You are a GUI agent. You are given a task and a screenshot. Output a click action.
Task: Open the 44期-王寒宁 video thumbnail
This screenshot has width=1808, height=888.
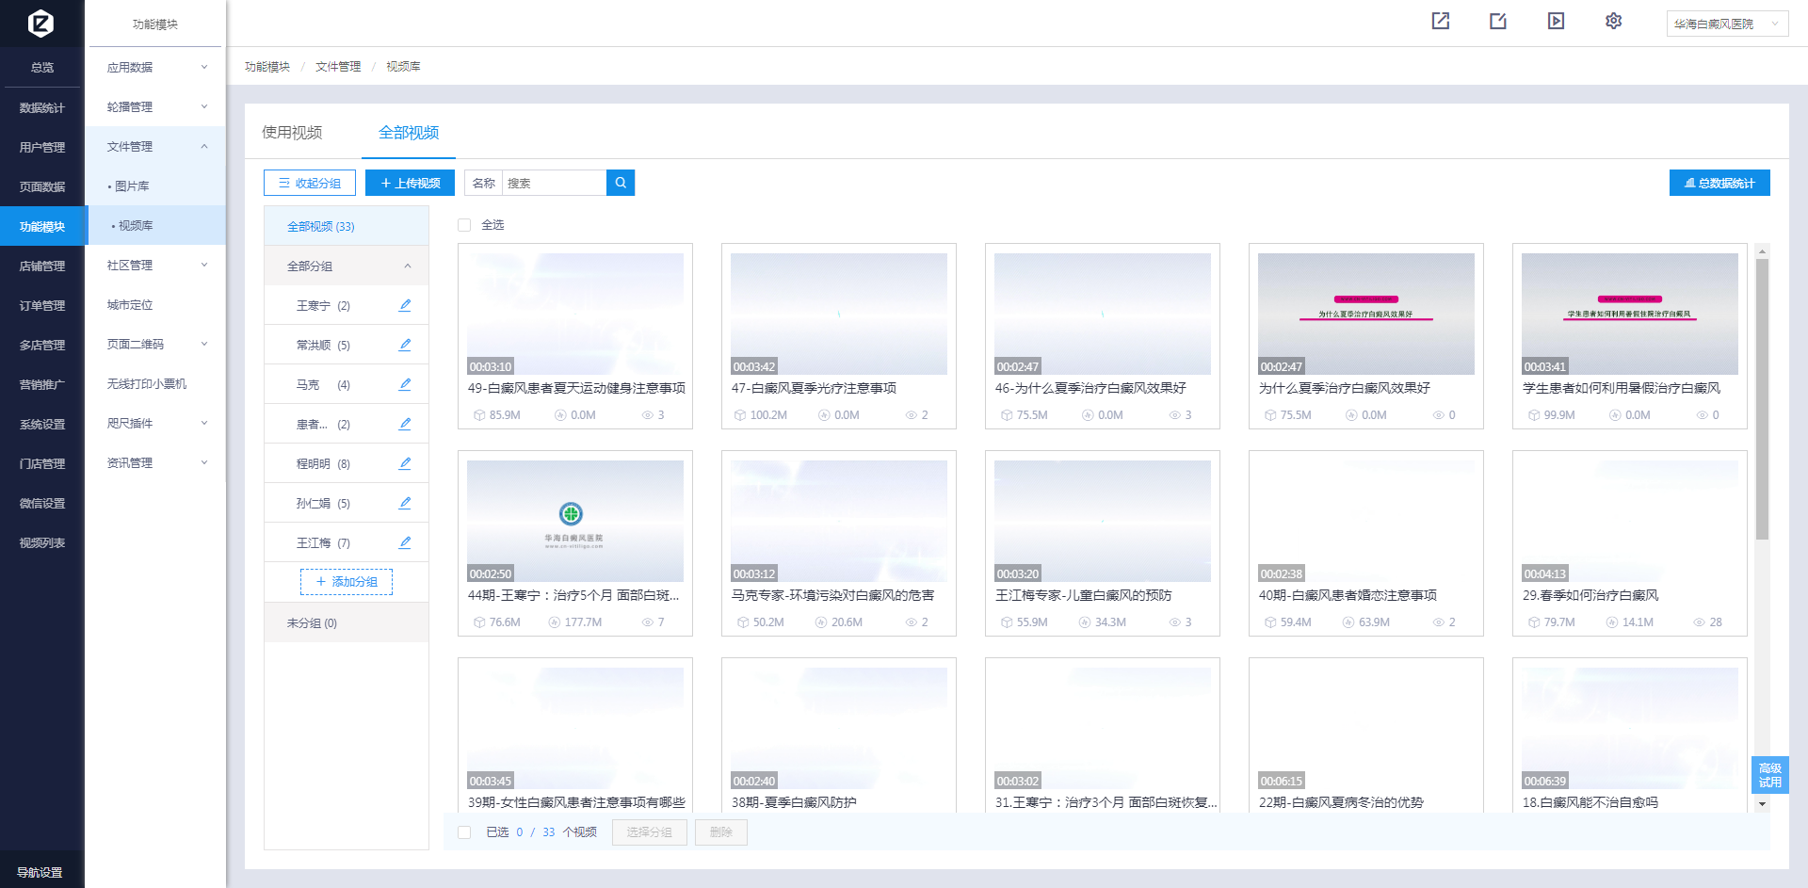tap(575, 521)
